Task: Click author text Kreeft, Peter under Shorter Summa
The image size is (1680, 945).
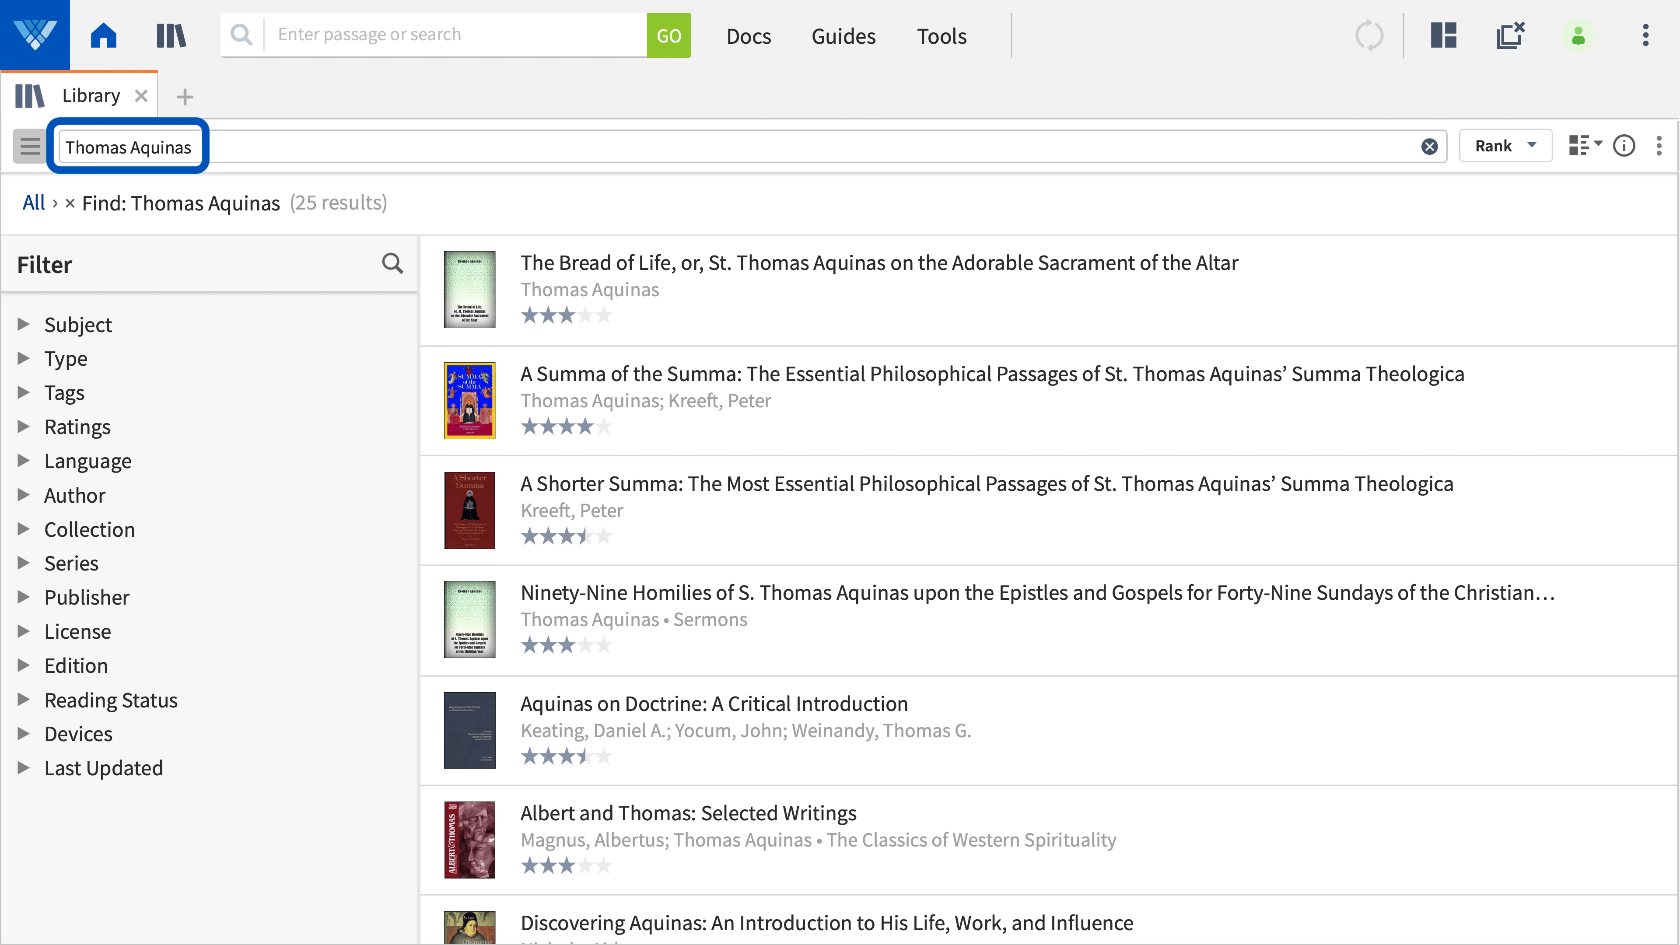Action: click(572, 511)
